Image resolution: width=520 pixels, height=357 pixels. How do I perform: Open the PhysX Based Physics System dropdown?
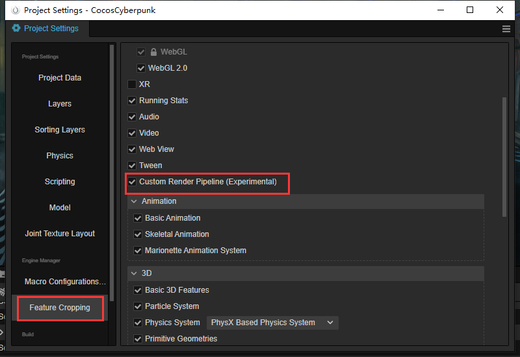pos(272,323)
